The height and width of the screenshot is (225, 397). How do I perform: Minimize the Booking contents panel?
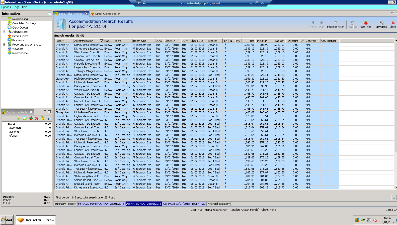45,111
